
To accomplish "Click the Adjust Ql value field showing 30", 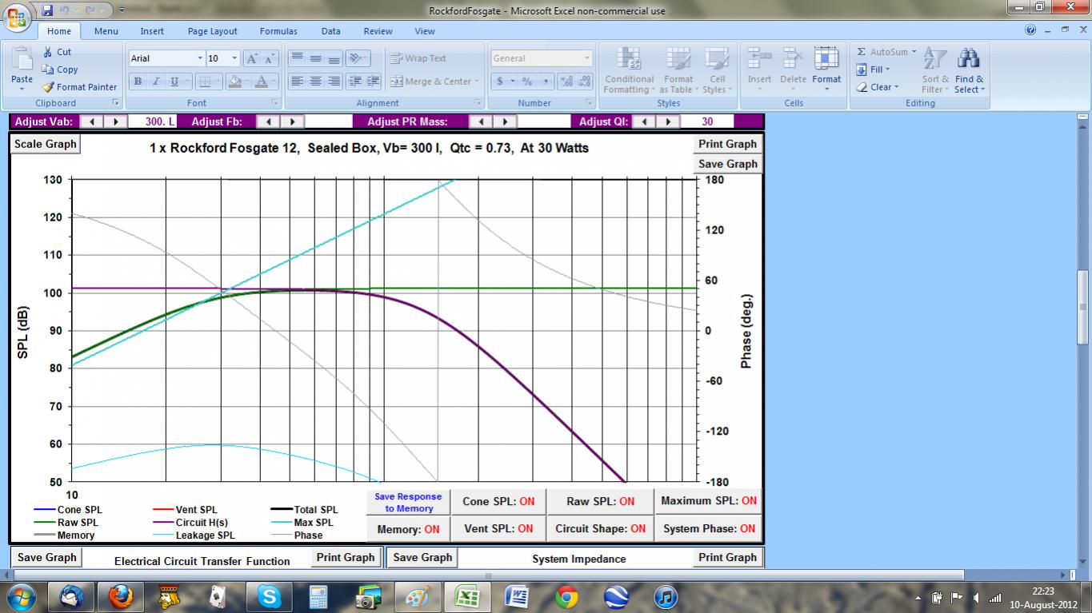I will pyautogui.click(x=707, y=121).
